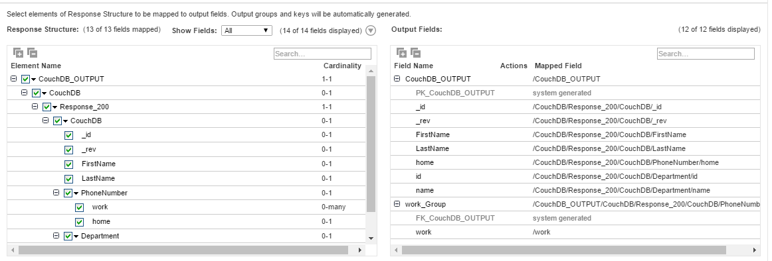
Task: Open the Show Fields dropdown
Action: pyautogui.click(x=246, y=30)
